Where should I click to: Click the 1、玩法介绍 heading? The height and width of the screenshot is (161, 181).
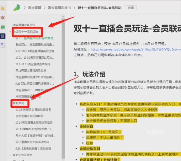pos(89,74)
